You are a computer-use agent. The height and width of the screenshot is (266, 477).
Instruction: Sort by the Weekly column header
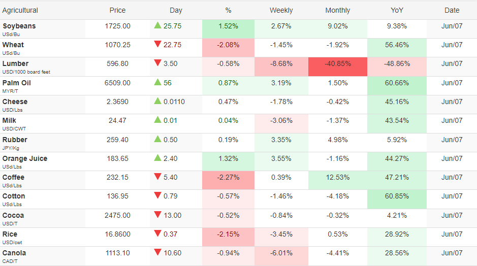pos(281,10)
